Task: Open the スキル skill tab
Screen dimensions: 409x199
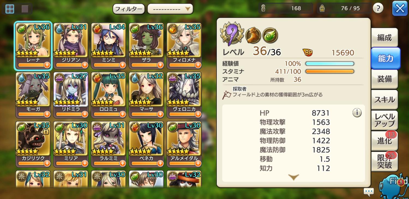Action: click(384, 99)
